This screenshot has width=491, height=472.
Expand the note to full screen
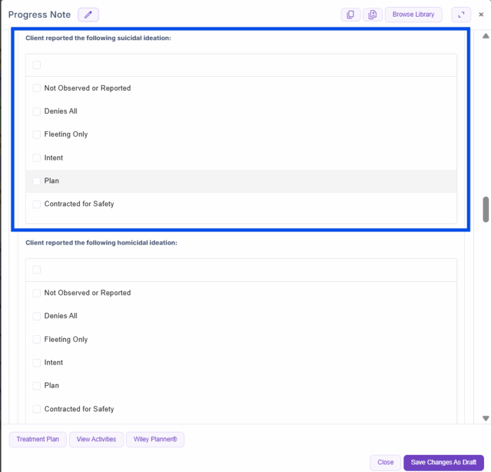[x=461, y=15]
